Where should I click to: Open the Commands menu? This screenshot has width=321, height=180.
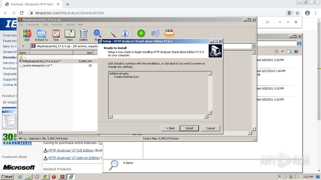(x=32, y=24)
